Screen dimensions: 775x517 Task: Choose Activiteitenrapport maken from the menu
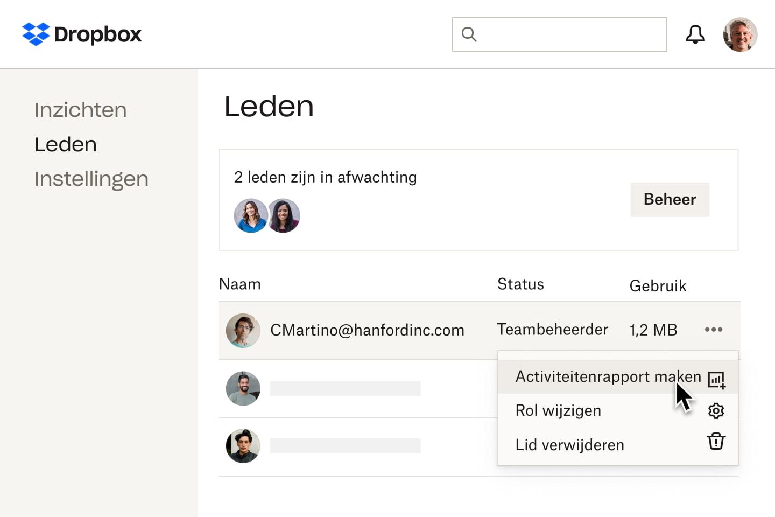coord(618,376)
